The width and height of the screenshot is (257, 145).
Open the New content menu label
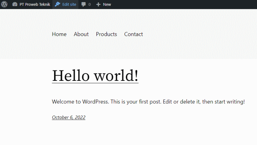tap(107, 5)
